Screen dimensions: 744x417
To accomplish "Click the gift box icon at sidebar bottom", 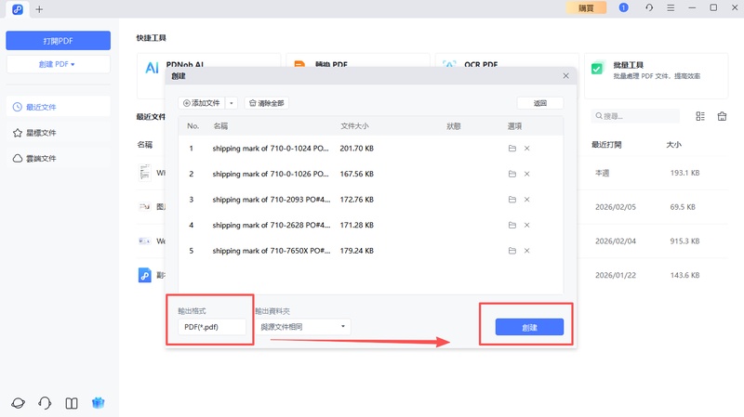I will coord(99,403).
